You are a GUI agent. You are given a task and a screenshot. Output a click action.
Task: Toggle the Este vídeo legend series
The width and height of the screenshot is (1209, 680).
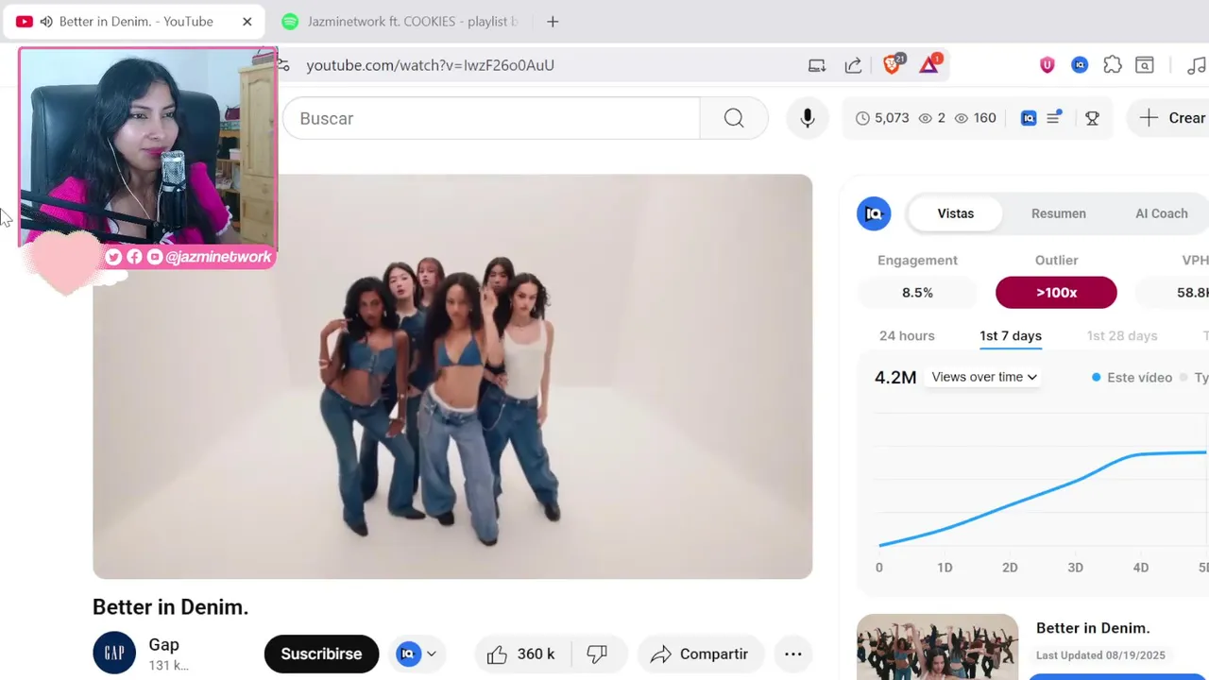(1132, 377)
